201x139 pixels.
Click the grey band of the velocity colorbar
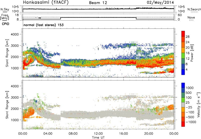183,105
